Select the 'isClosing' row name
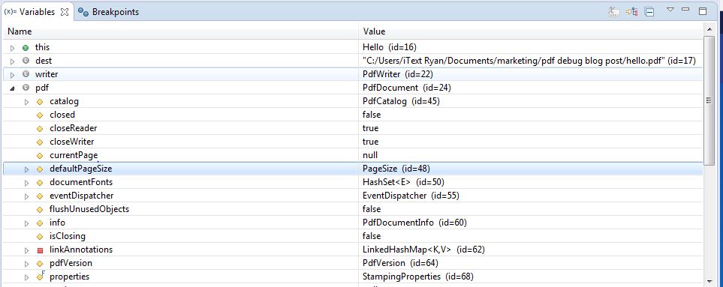This screenshot has height=287, width=723. tap(68, 236)
